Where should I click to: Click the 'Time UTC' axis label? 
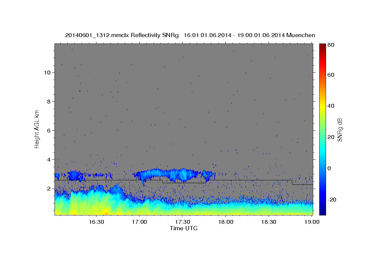pyautogui.click(x=184, y=228)
